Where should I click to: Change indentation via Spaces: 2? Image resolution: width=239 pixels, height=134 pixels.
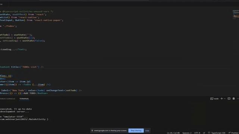(187, 133)
